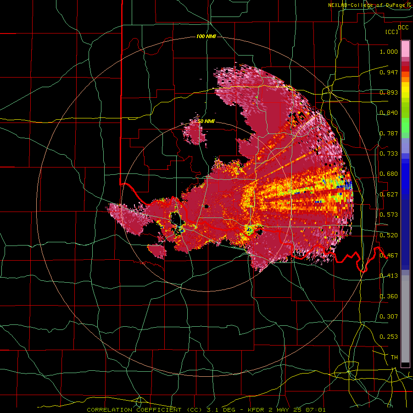Click the 1.000 color scale value

(389, 51)
